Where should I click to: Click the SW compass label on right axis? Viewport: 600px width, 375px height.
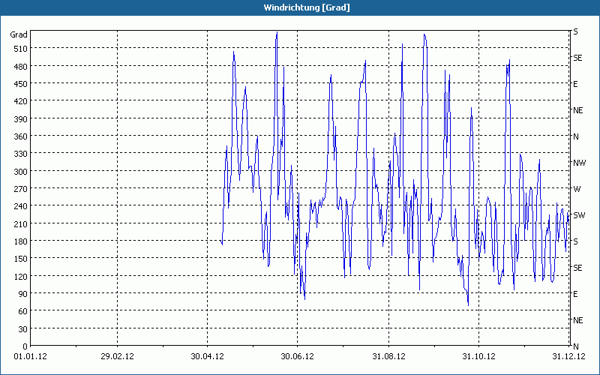click(579, 215)
